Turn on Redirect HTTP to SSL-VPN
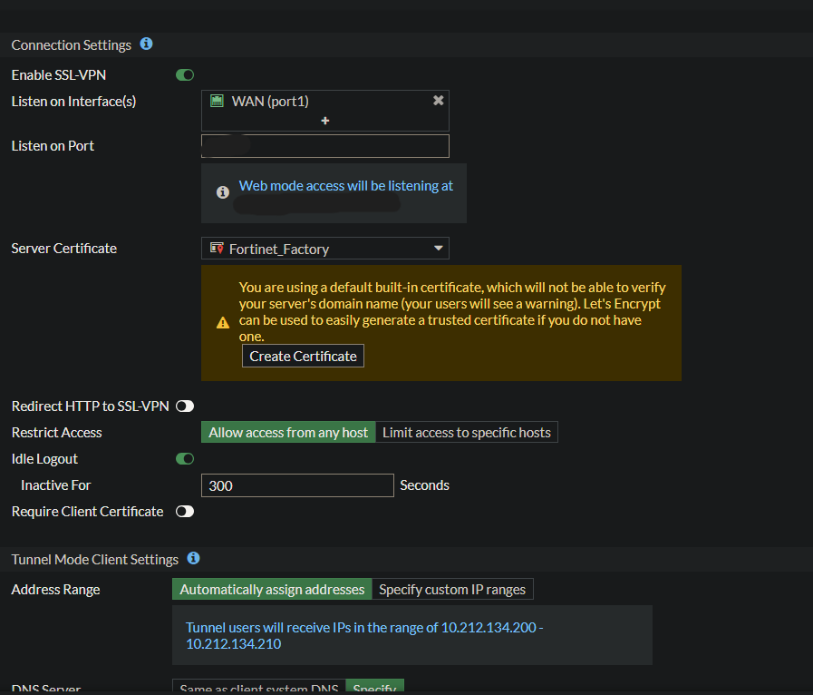This screenshot has width=813, height=695. pos(185,406)
